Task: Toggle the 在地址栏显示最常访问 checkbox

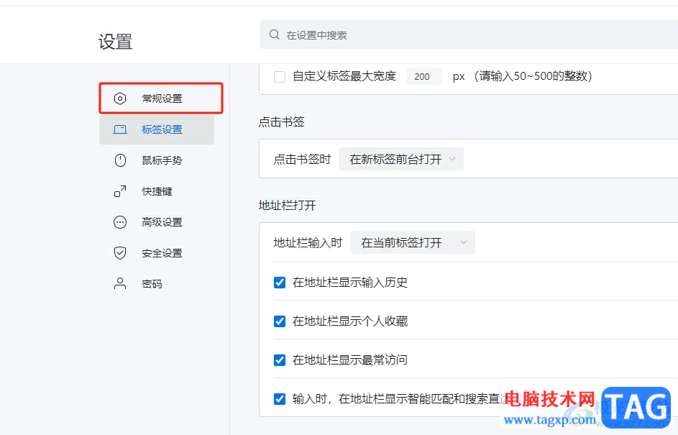Action: coord(280,360)
